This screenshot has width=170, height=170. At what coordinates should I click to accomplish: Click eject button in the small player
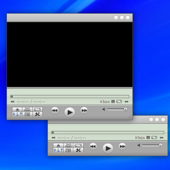pos(58,145)
